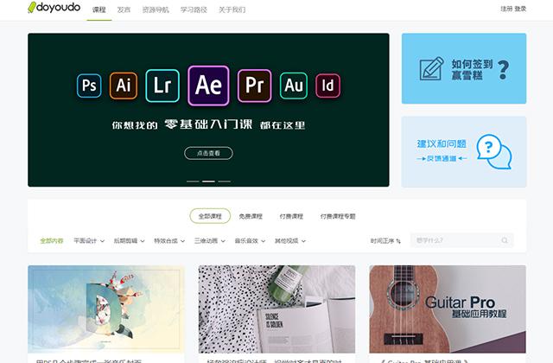
Task: Open the 关于我们 nav tab
Action: 232,10
